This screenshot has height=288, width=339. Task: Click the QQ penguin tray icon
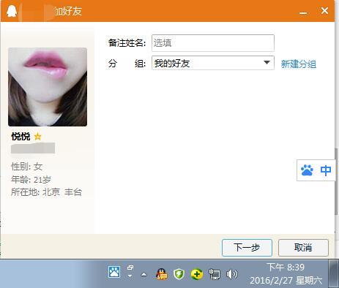pyautogui.click(x=161, y=274)
